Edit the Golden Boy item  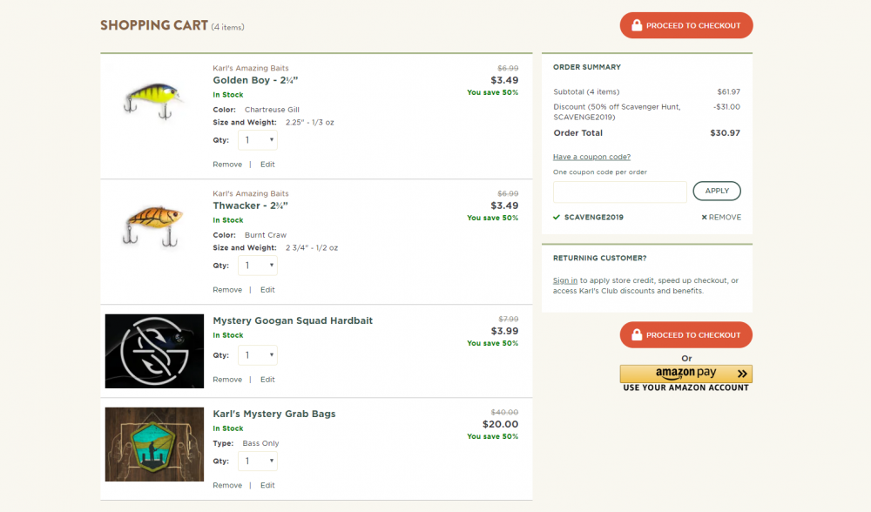pos(267,165)
